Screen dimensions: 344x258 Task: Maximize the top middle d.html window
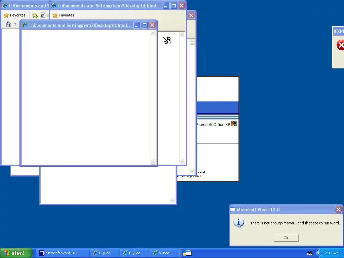coord(174,6)
